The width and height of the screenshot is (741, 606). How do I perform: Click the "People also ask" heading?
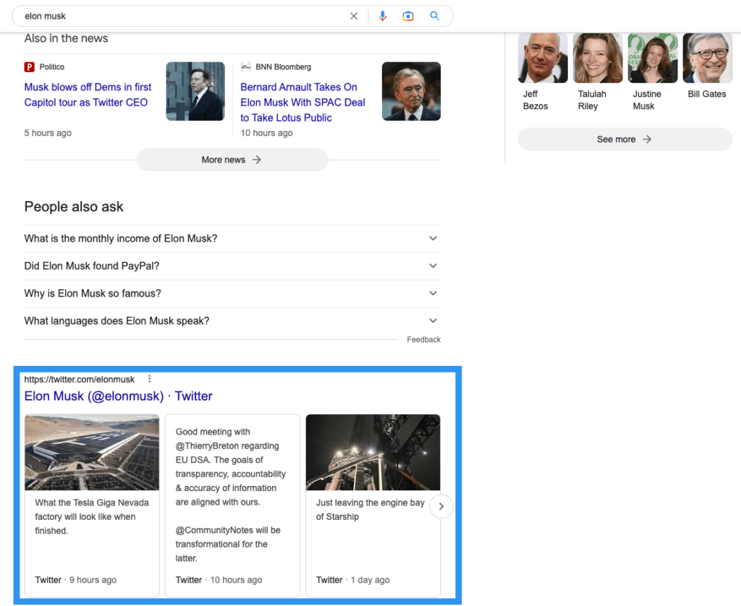(74, 206)
